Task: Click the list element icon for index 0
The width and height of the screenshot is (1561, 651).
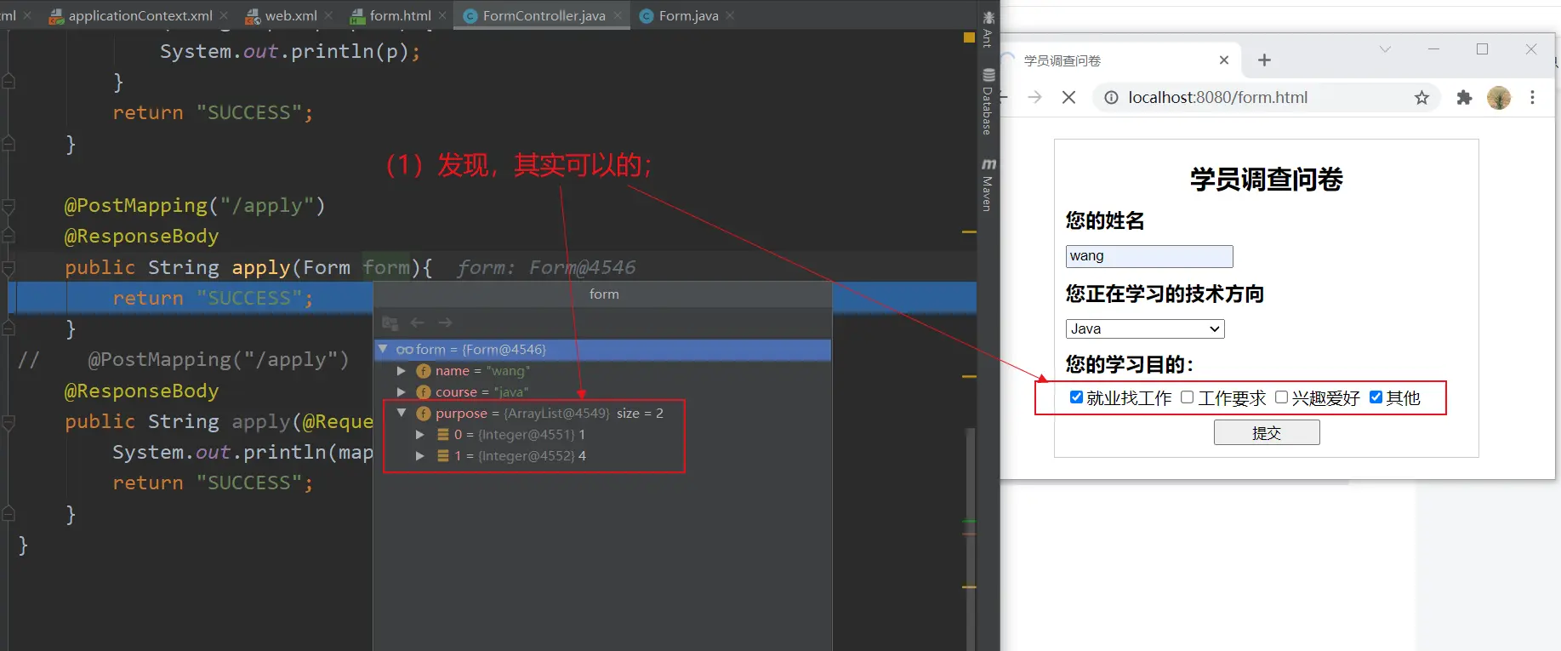Action: point(443,435)
